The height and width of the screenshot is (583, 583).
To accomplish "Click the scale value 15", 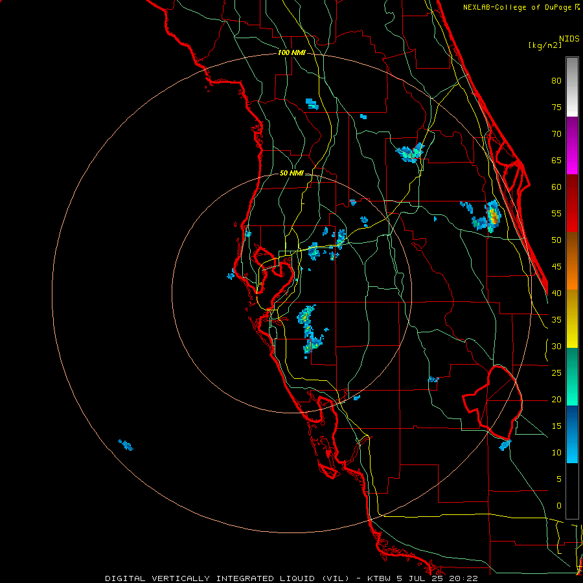I will click(x=556, y=426).
